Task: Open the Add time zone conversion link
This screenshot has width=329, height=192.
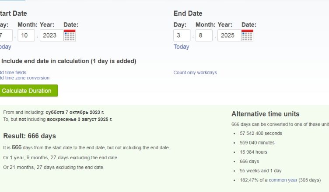Action: pos(24,78)
